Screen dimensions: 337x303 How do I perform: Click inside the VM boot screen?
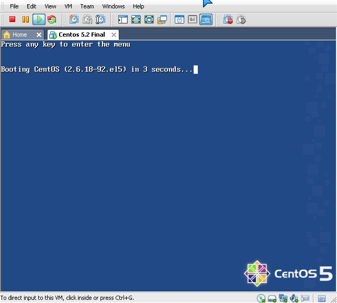pyautogui.click(x=168, y=166)
